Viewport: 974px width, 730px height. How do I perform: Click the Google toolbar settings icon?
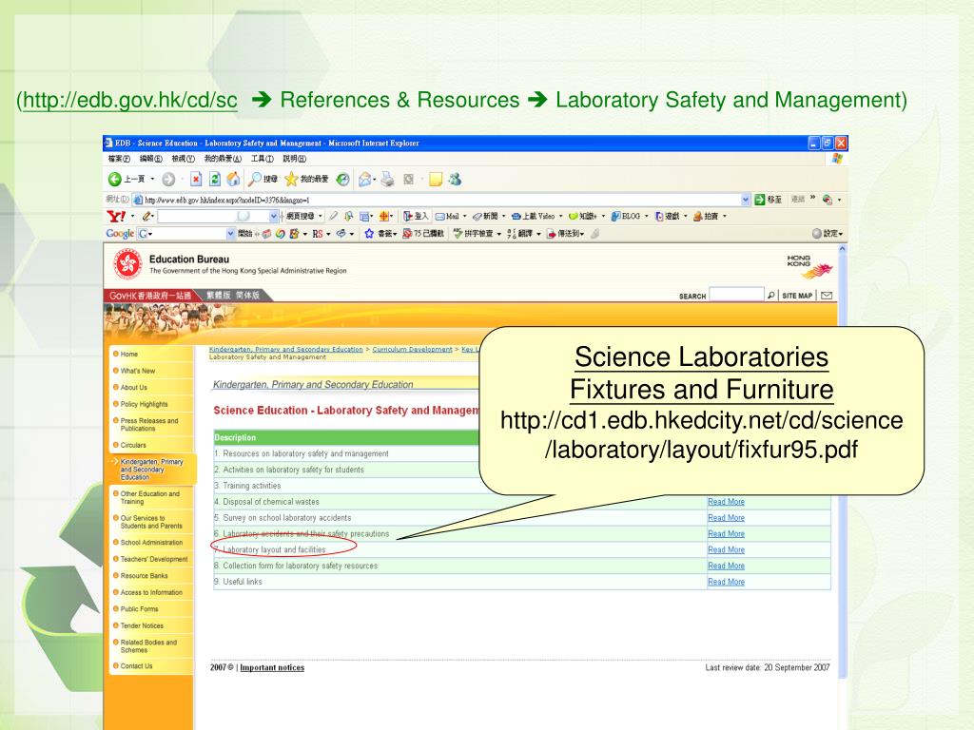pos(817,234)
